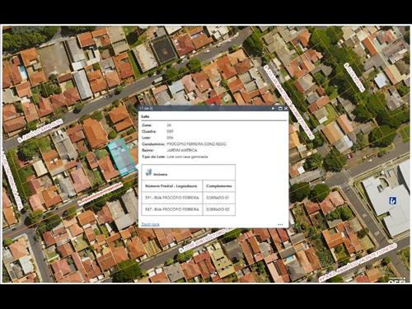Click the blue accessibility marker on map
Viewport: 412px width, 309px height.
pos(392,200)
